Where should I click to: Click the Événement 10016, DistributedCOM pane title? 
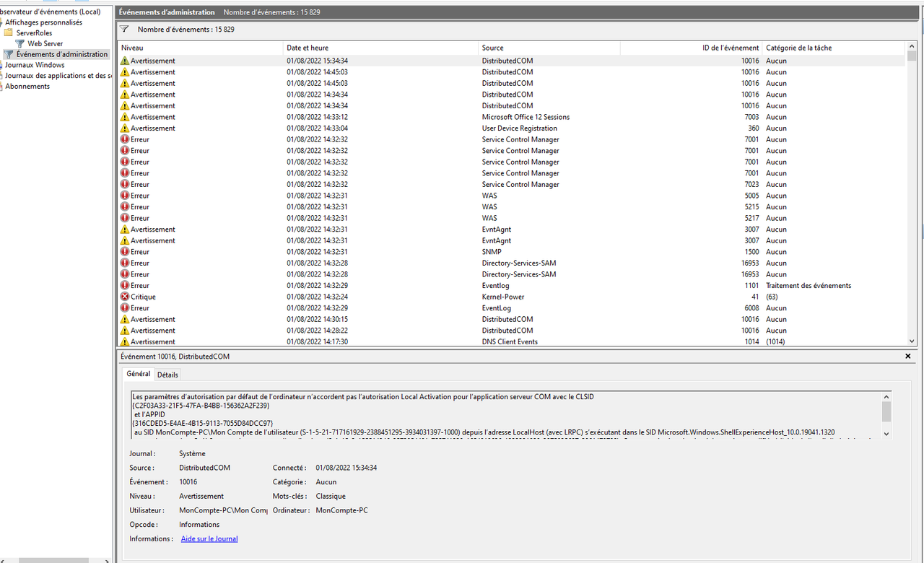[175, 357]
